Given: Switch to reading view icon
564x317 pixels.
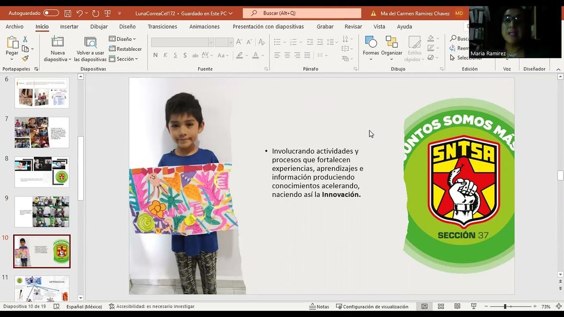Looking at the screenshot, I should 457,307.
